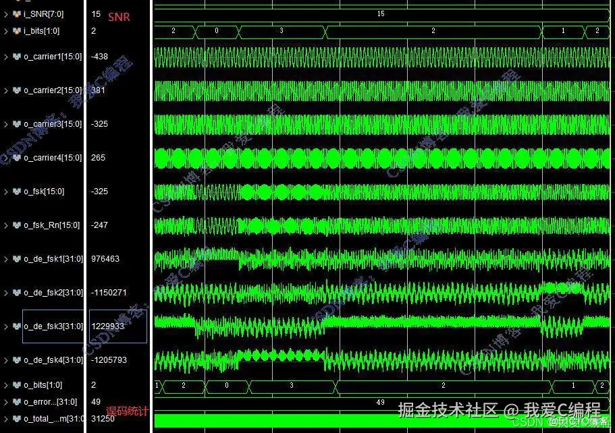Click the o_fsk_Rn[15:0] bus icon

coord(16,225)
